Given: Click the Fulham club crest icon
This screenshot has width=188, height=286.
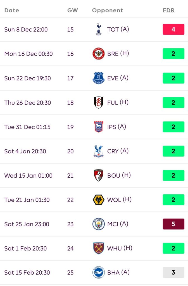Looking at the screenshot, I should pos(98,103).
